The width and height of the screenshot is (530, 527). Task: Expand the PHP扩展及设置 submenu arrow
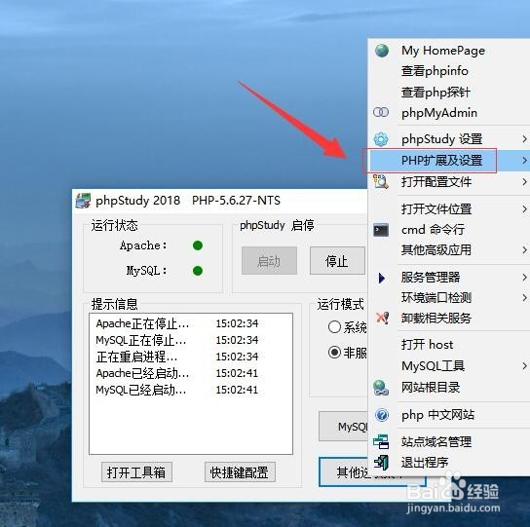click(524, 160)
